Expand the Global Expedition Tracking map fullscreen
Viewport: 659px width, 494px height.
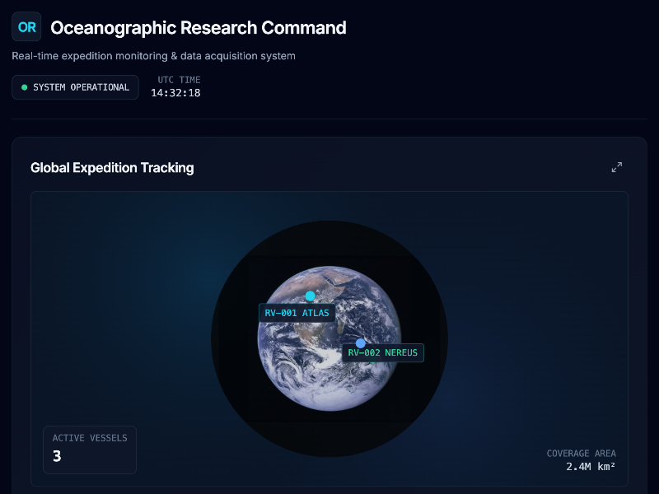point(616,167)
